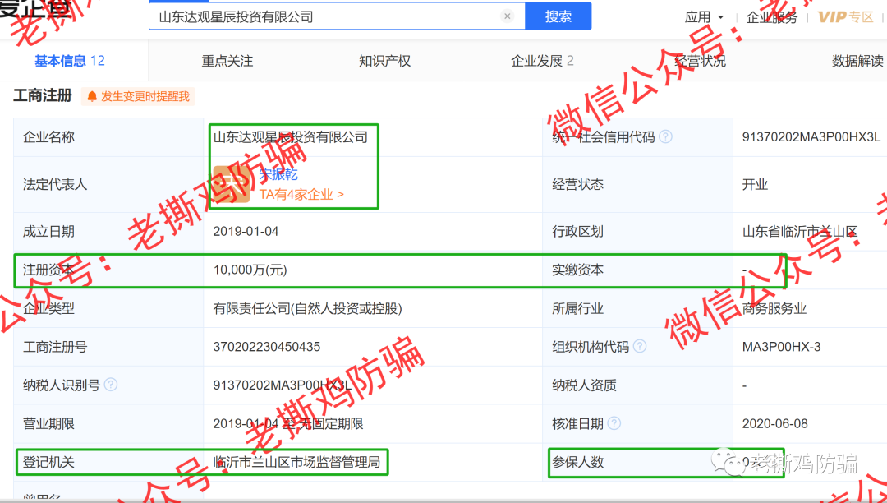Viewport: 887px width, 503px height.
Task: Select approval date 2020-06-08
Action: point(775,424)
